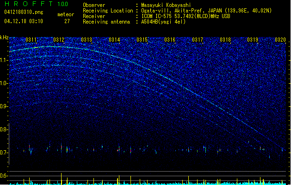Click the Ogata-vill. Akita-Pref. JAPAN location text

click(x=206, y=11)
